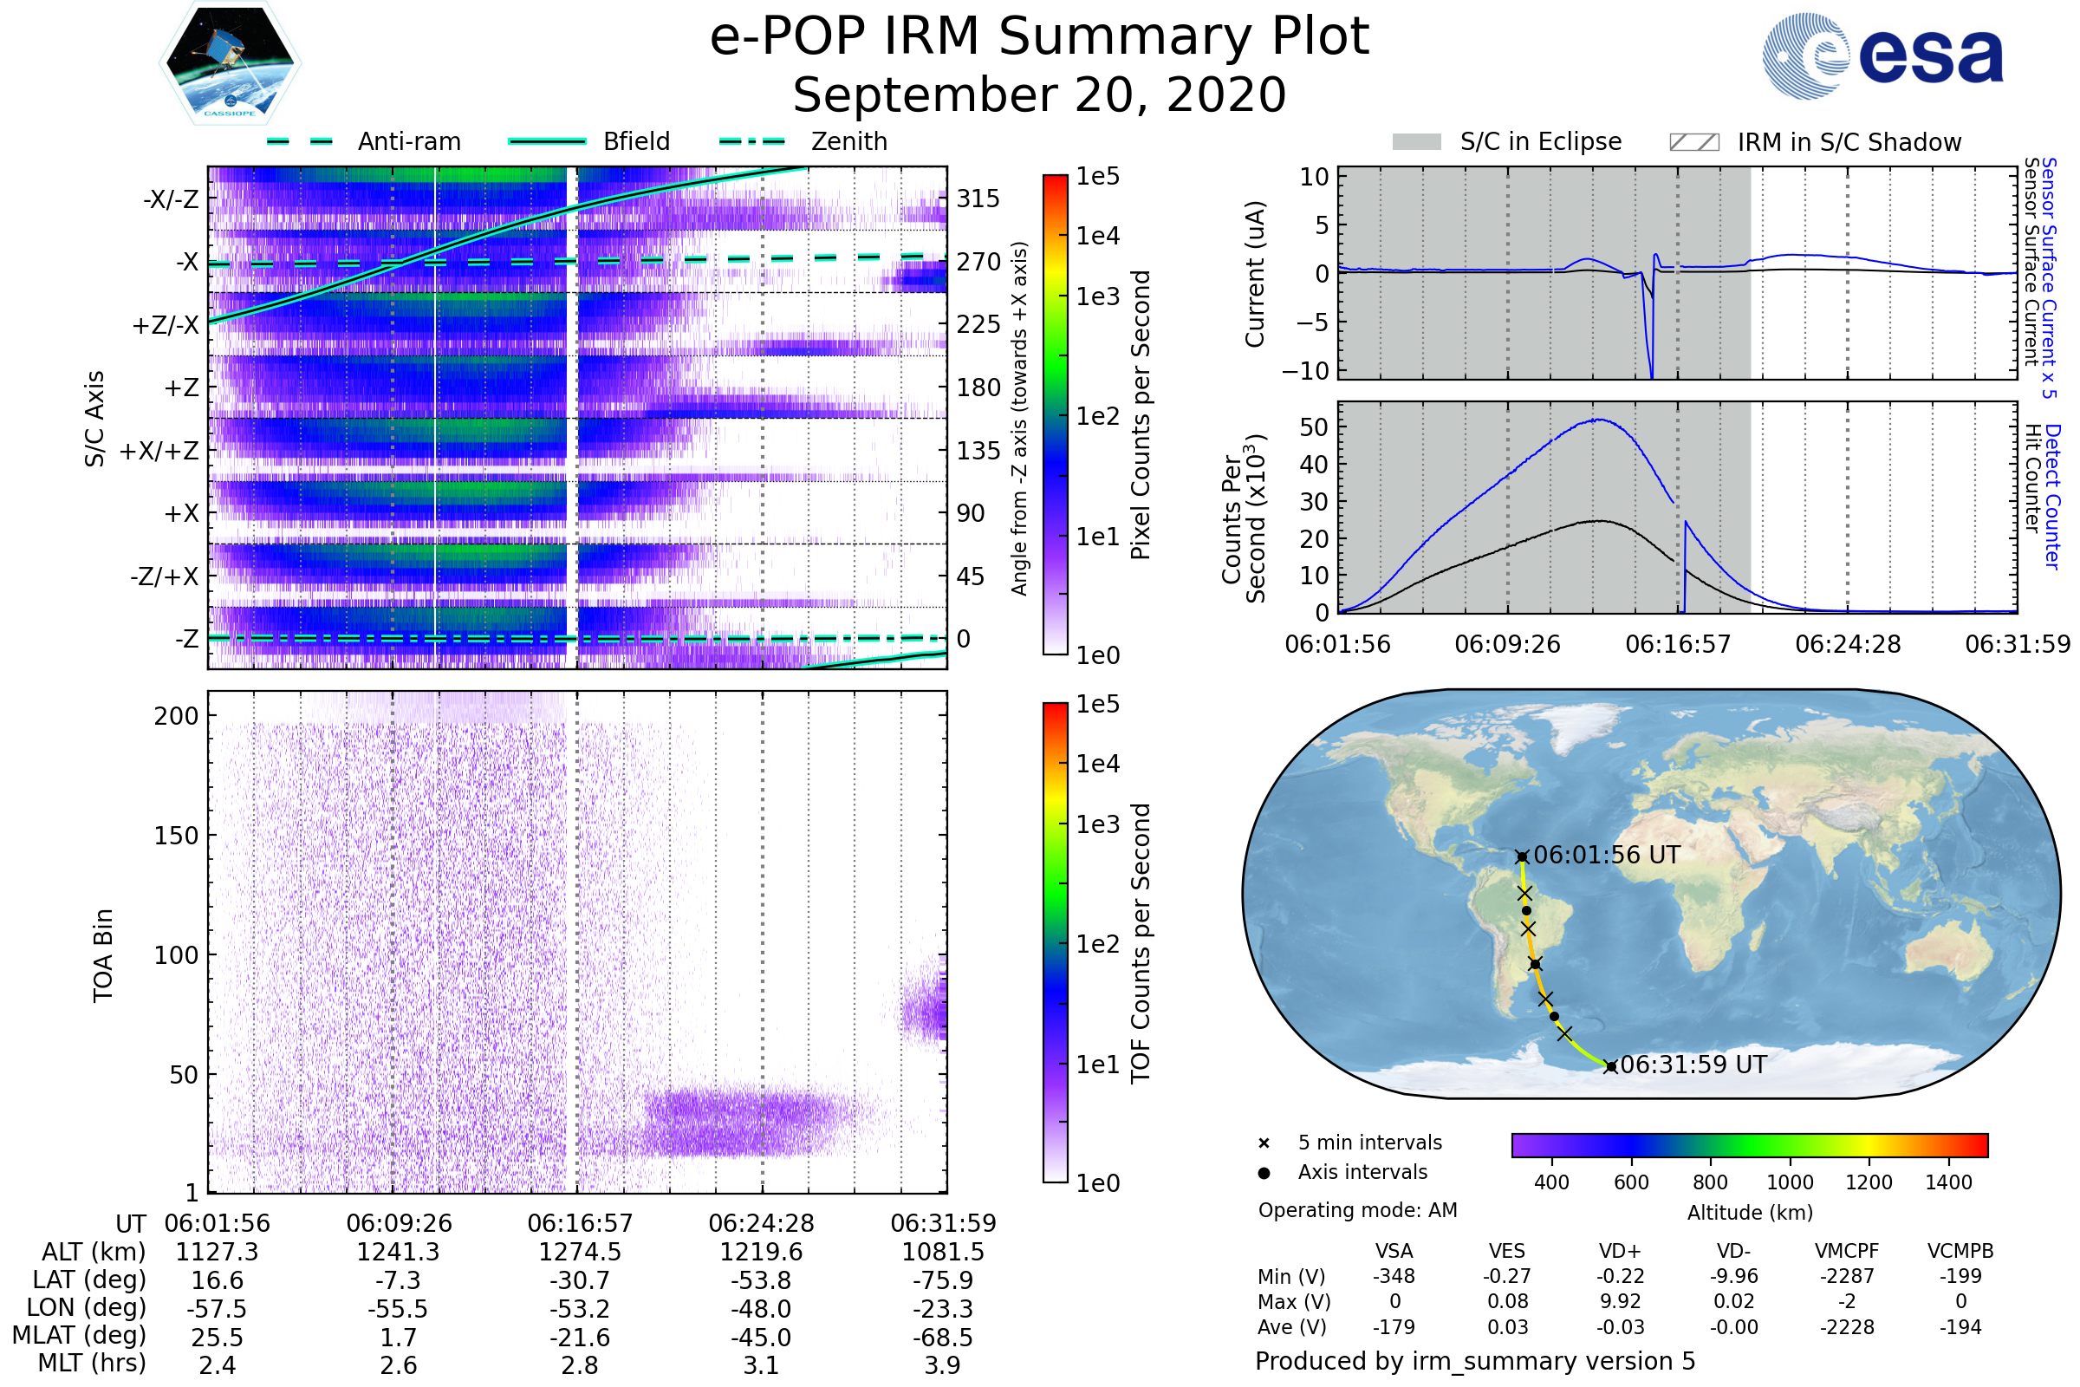Click Produced by irm_summary version 5 text
2080x1387 pixels.
click(1474, 1361)
